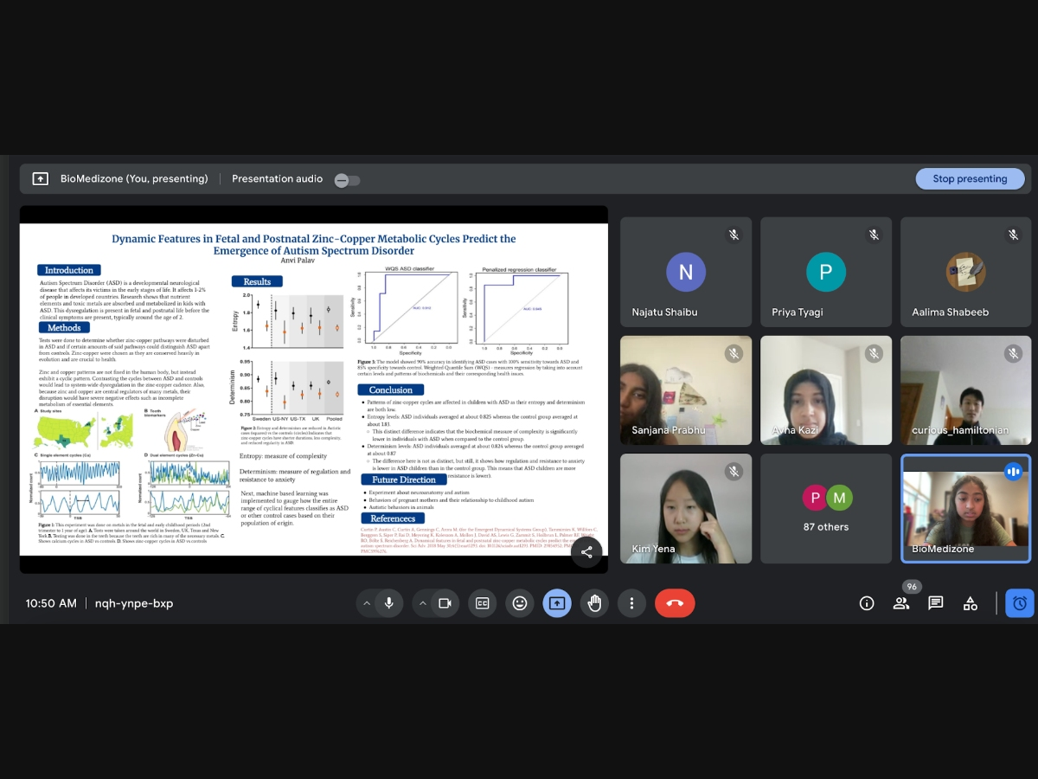This screenshot has height=779, width=1038.
Task: Expand the audio settings chevron
Action: click(367, 603)
